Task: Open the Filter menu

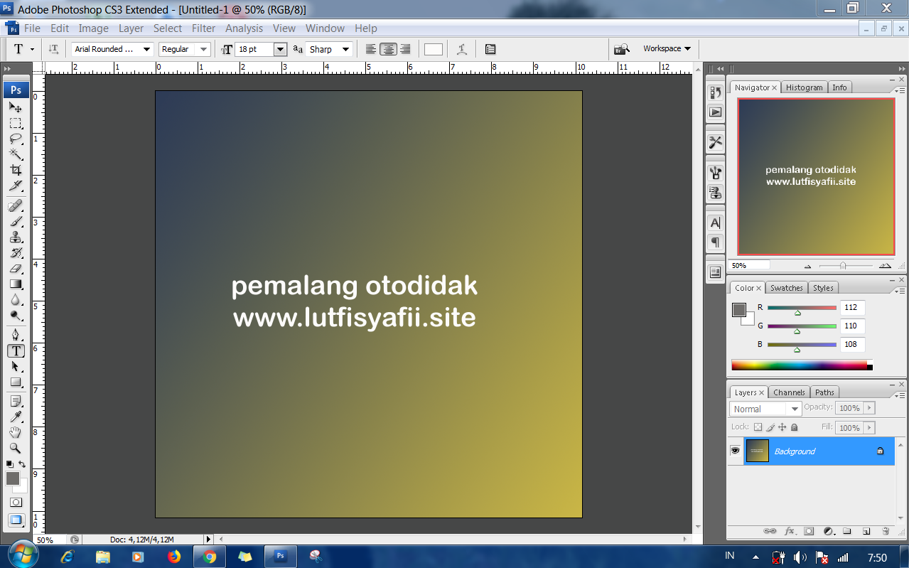Action: [x=203, y=28]
